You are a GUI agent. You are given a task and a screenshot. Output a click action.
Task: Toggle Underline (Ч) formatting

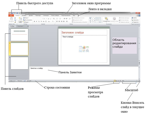click(x=39, y=21)
